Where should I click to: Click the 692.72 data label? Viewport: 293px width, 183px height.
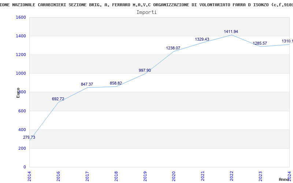(x=58, y=99)
